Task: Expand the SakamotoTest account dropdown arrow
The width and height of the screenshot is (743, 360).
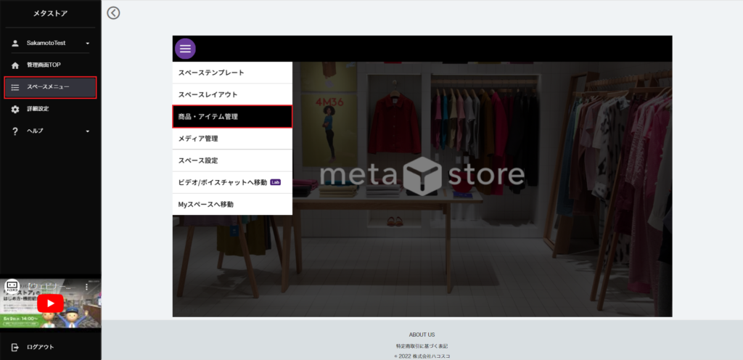Action: [x=88, y=44]
